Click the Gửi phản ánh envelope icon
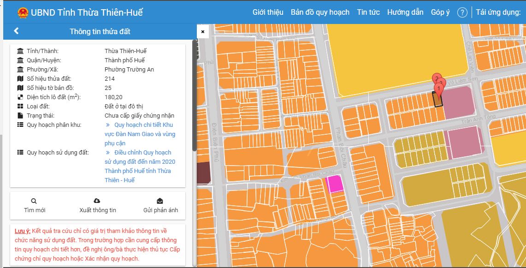The image size is (526, 268). 160,201
